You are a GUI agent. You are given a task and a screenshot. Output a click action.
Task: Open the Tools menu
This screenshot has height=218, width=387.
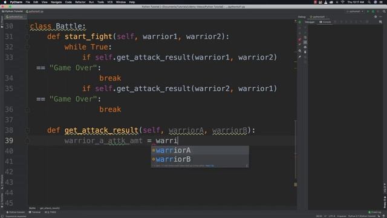[100, 2]
